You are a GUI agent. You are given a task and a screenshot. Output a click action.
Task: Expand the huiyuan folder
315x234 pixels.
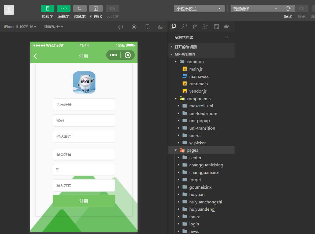(201, 194)
